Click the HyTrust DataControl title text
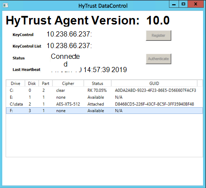 103,6
